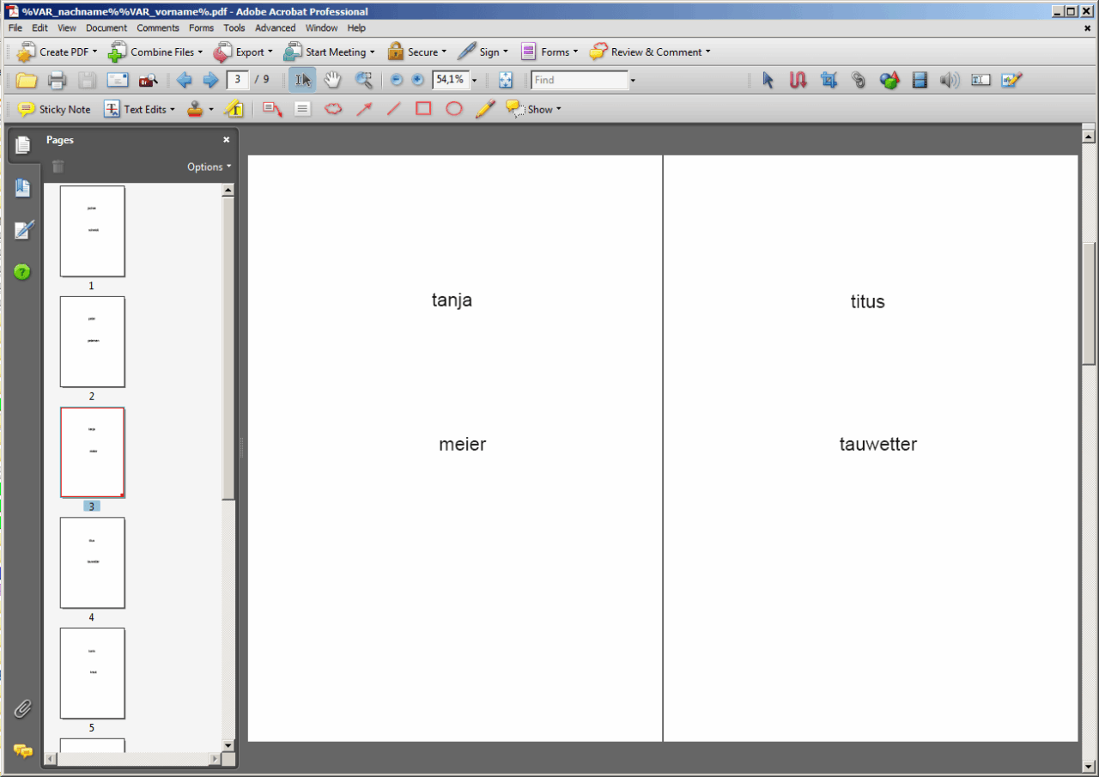
Task: Open the zoom percentage dropdown
Action: click(x=474, y=81)
